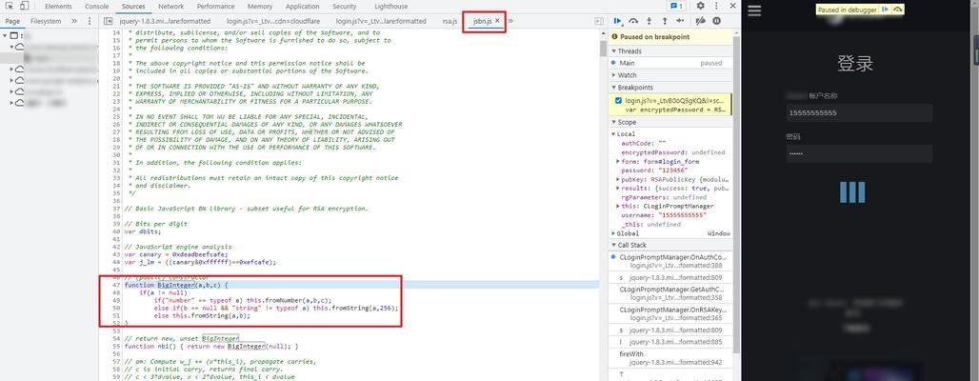
Task: Activate the inspect element picker icon
Action: coord(10,7)
